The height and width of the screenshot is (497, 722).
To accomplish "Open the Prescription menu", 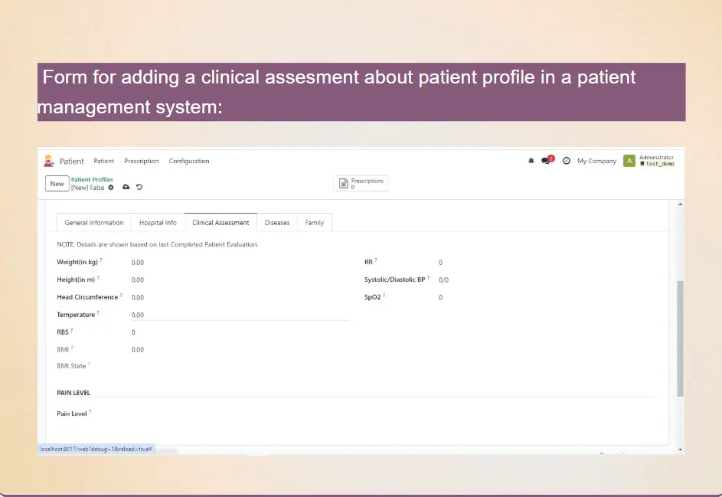I will coord(142,161).
